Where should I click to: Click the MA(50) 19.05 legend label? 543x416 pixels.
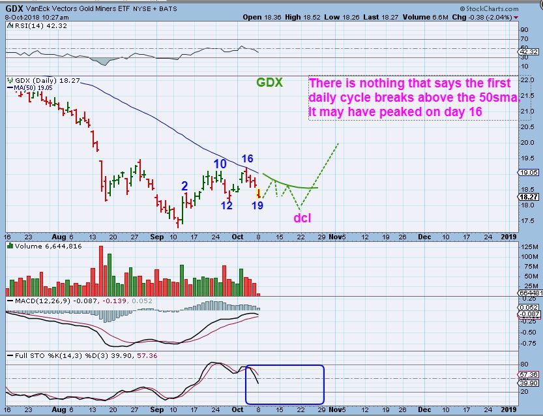pos(33,88)
